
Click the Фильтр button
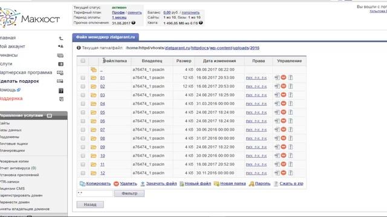(x=129, y=193)
